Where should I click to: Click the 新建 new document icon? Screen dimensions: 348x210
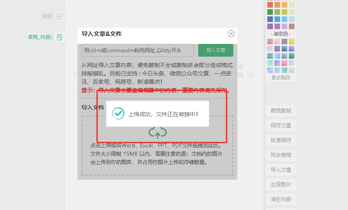coord(59,16)
